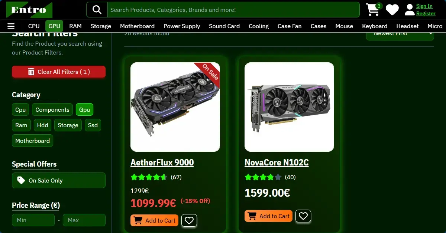Add NovaCore N102C to wishlist via heart icon
The height and width of the screenshot is (233, 446).
click(x=303, y=216)
